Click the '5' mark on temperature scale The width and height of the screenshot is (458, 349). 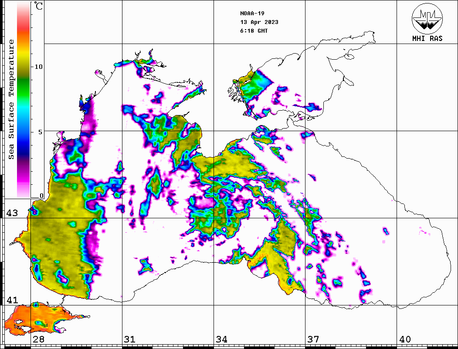(x=41, y=132)
